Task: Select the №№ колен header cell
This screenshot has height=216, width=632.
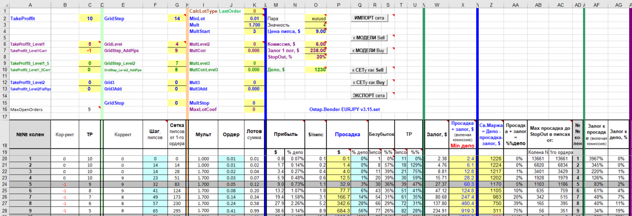Action: pyautogui.click(x=30, y=134)
